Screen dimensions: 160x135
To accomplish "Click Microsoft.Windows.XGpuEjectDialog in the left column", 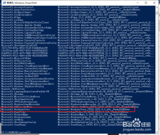I will (22, 86).
